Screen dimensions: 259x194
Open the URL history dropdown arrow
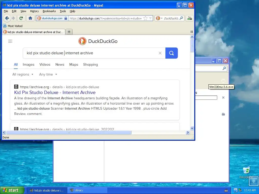point(150,18)
